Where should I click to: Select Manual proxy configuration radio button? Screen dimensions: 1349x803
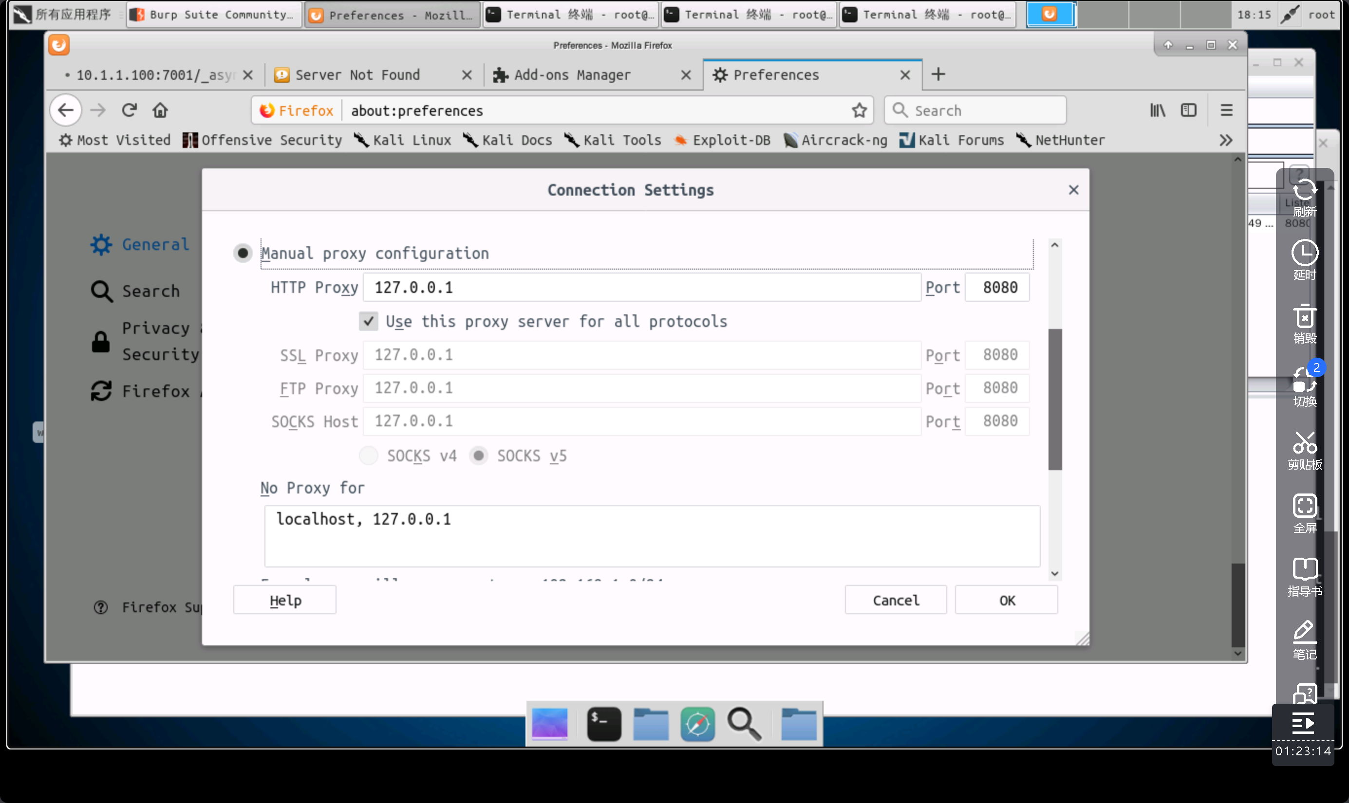(x=243, y=253)
